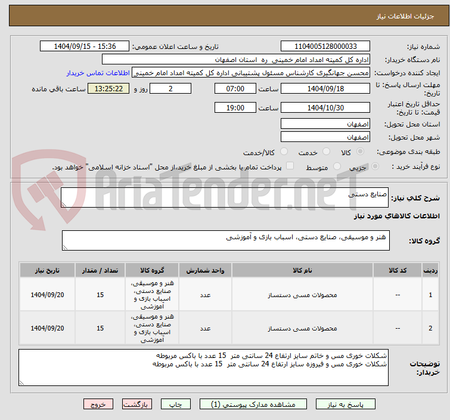This screenshot has height=420, width=450.
Task: Select the 'خدمت' radio button
Action: pos(326,152)
